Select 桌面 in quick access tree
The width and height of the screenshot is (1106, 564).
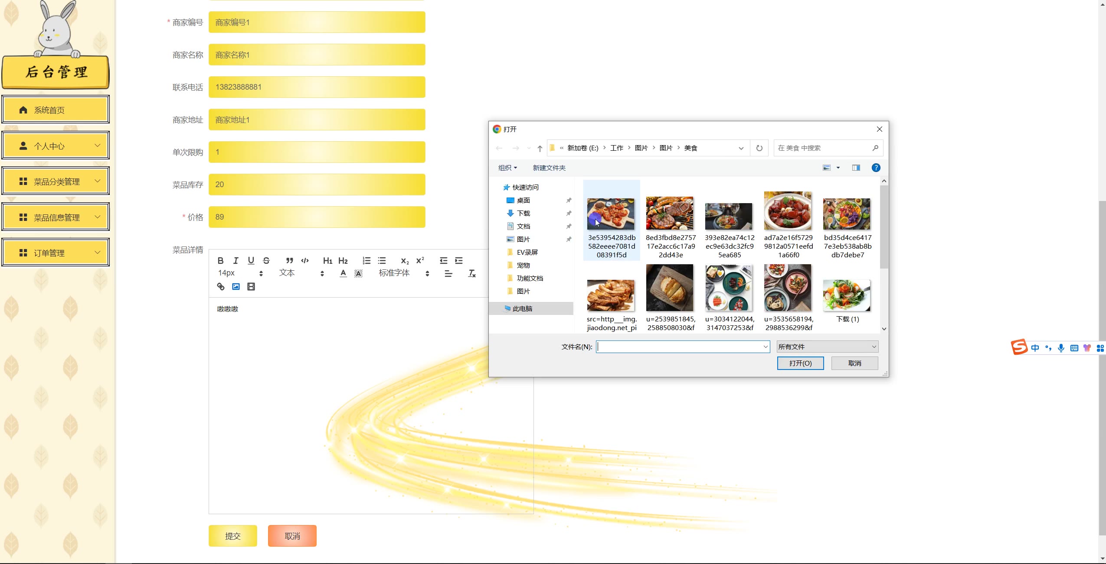(x=523, y=200)
